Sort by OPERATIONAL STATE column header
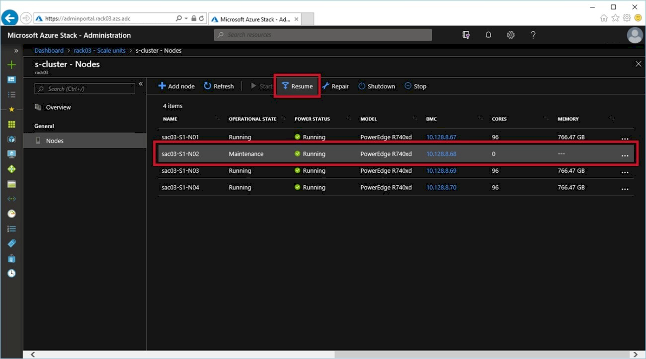 [x=252, y=119]
